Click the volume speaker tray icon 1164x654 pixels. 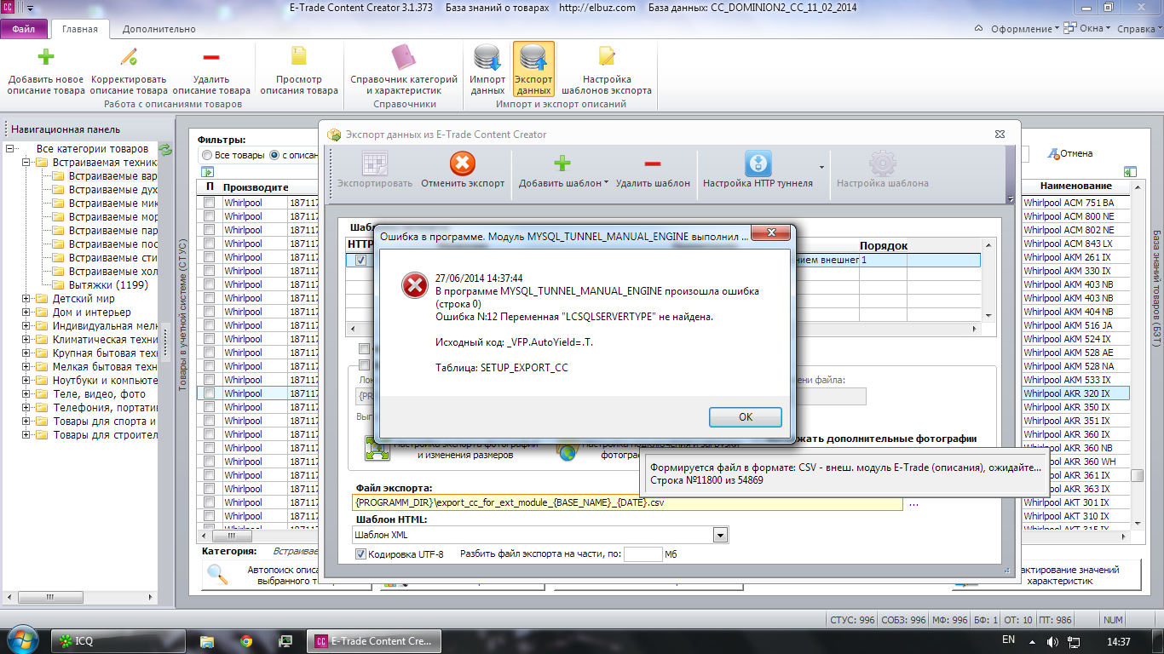point(1052,640)
